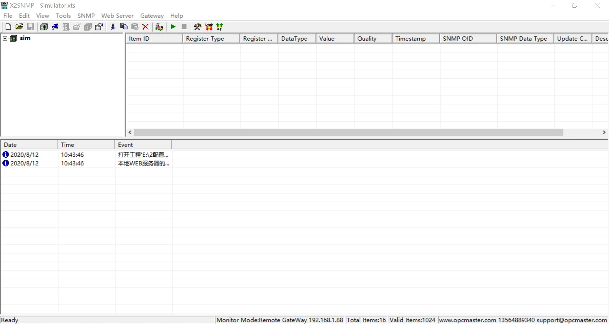This screenshot has height=324, width=609.
Task: Expand the sim tree node
Action: tap(5, 38)
